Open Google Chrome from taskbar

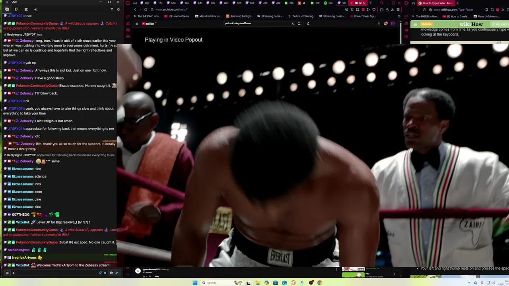click(320, 283)
